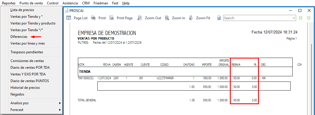Click the text search icon beside Search box
315x115 pixels.
click(x=219, y=18)
